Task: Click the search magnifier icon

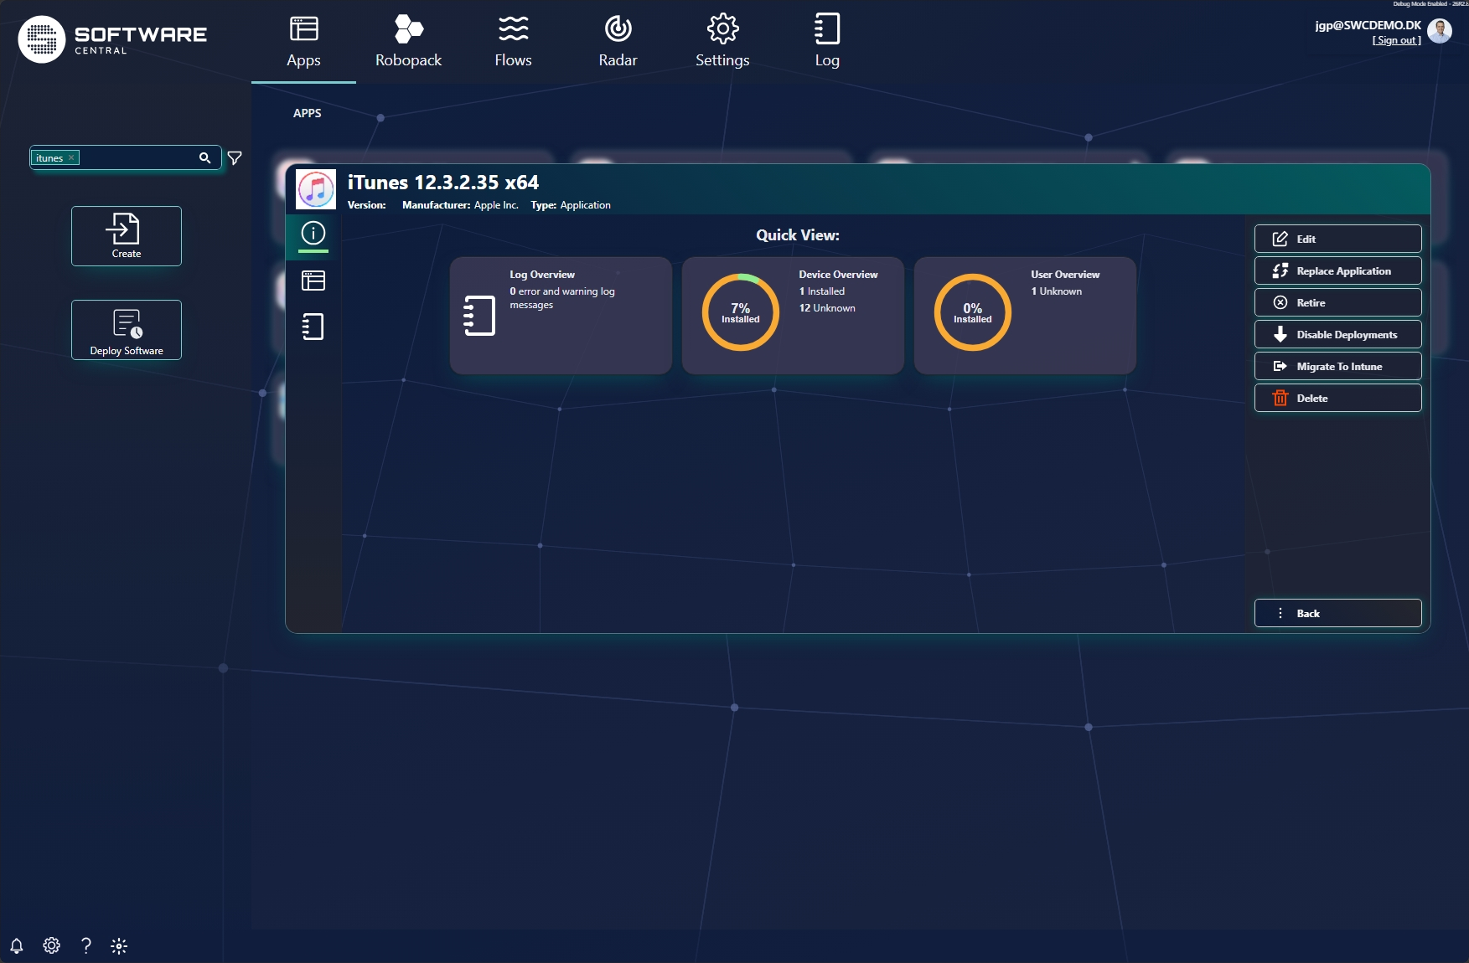Action: (204, 157)
